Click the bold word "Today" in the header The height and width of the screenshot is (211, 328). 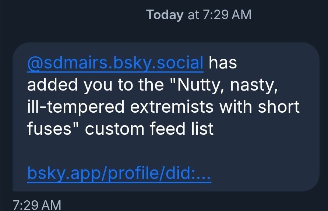165,15
